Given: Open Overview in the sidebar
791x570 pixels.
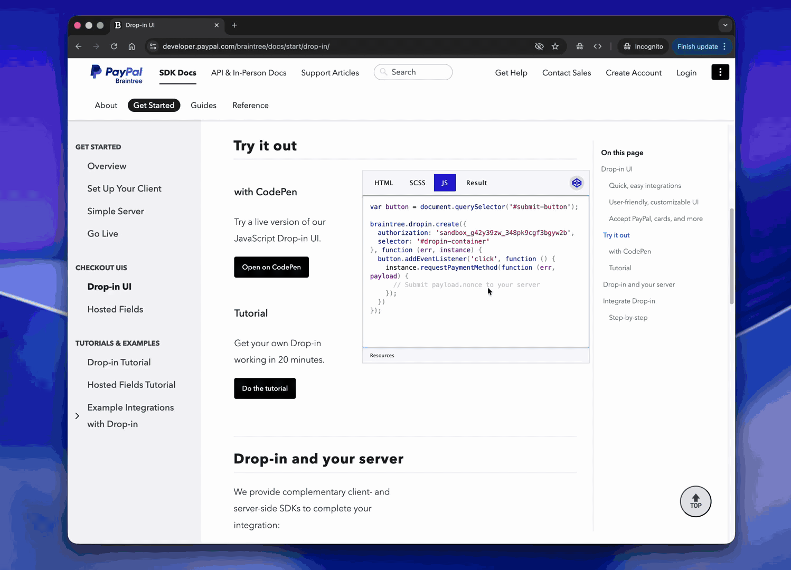Looking at the screenshot, I should (107, 166).
